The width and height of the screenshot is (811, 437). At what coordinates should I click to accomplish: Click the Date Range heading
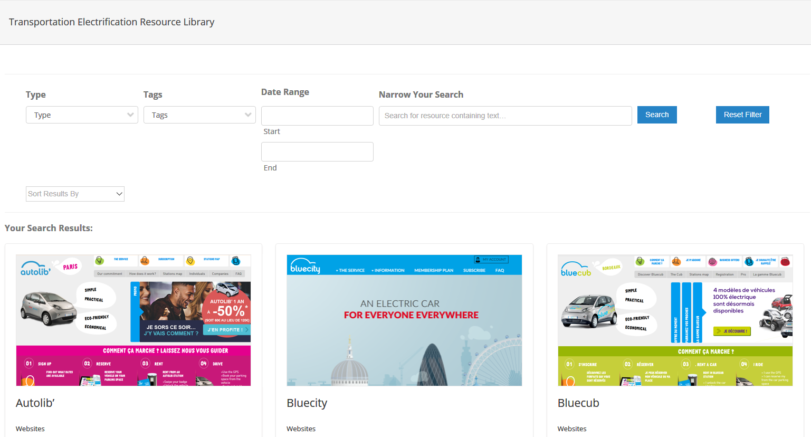pos(285,92)
